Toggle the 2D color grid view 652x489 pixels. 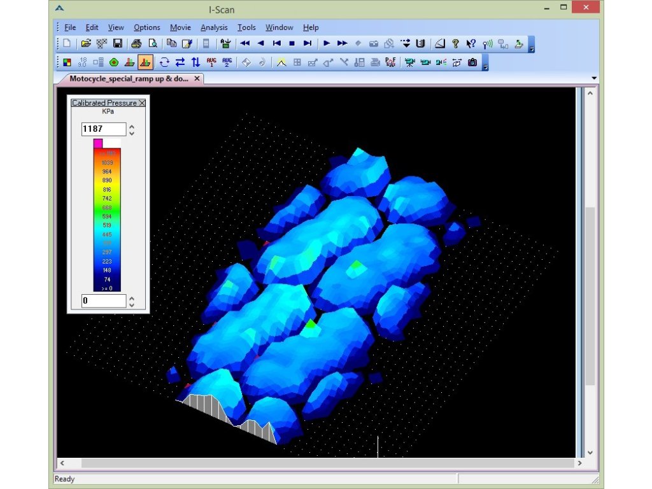click(x=67, y=62)
